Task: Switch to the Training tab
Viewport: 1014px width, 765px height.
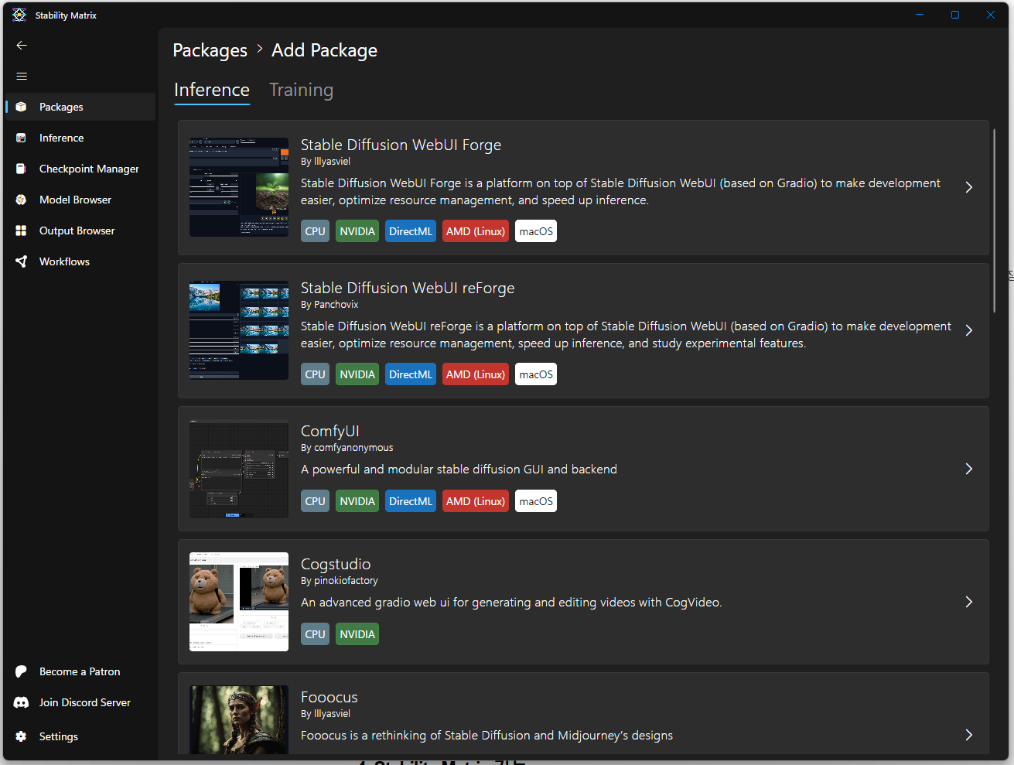Action: coord(301,90)
